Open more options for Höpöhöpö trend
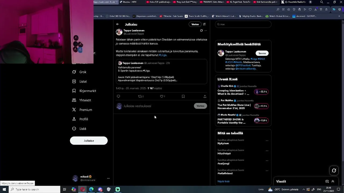Viewport: 344px width, 193px height. [x=267, y=151]
